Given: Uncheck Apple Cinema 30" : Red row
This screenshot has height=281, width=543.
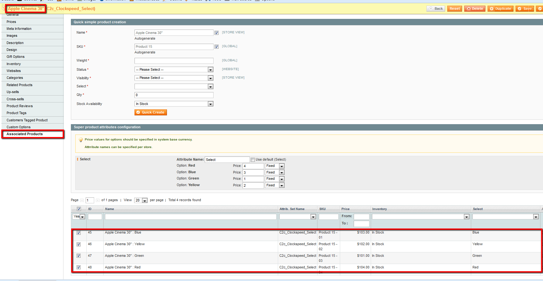Looking at the screenshot, I should tap(78, 267).
